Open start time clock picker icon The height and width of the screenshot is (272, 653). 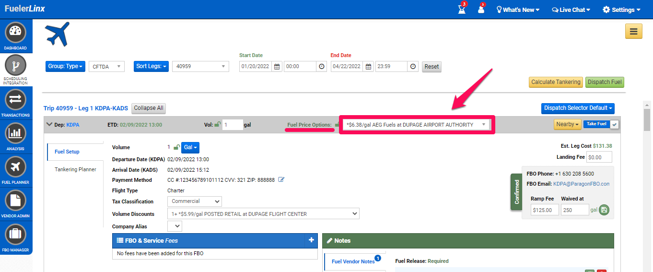click(x=321, y=67)
